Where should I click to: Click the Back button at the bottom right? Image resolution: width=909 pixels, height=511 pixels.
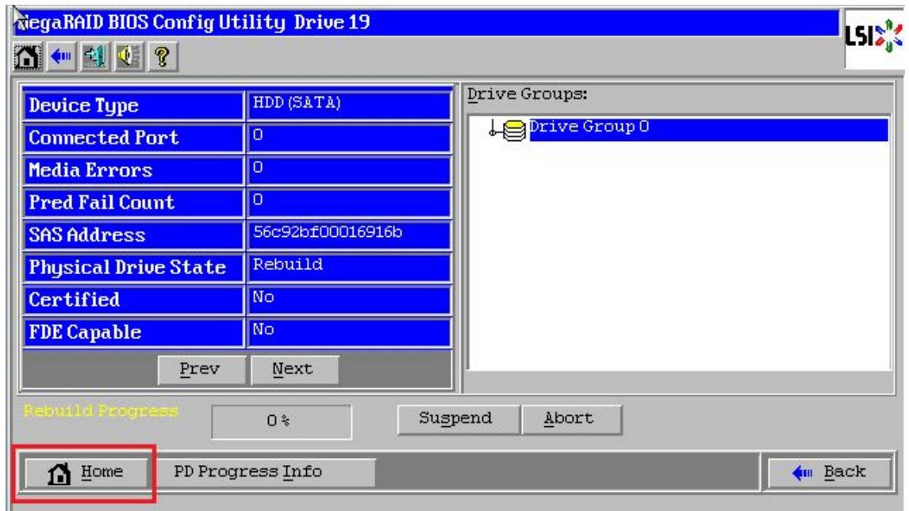coord(830,473)
